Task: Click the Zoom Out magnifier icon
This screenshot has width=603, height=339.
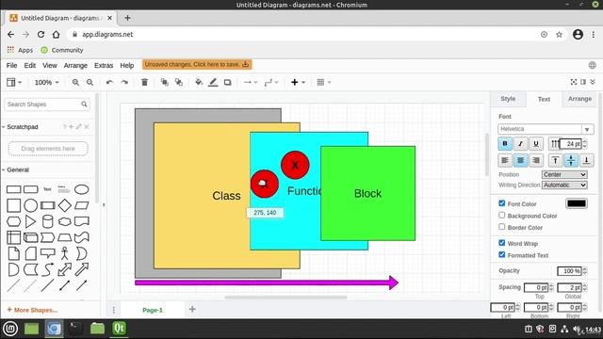Action: [x=90, y=82]
